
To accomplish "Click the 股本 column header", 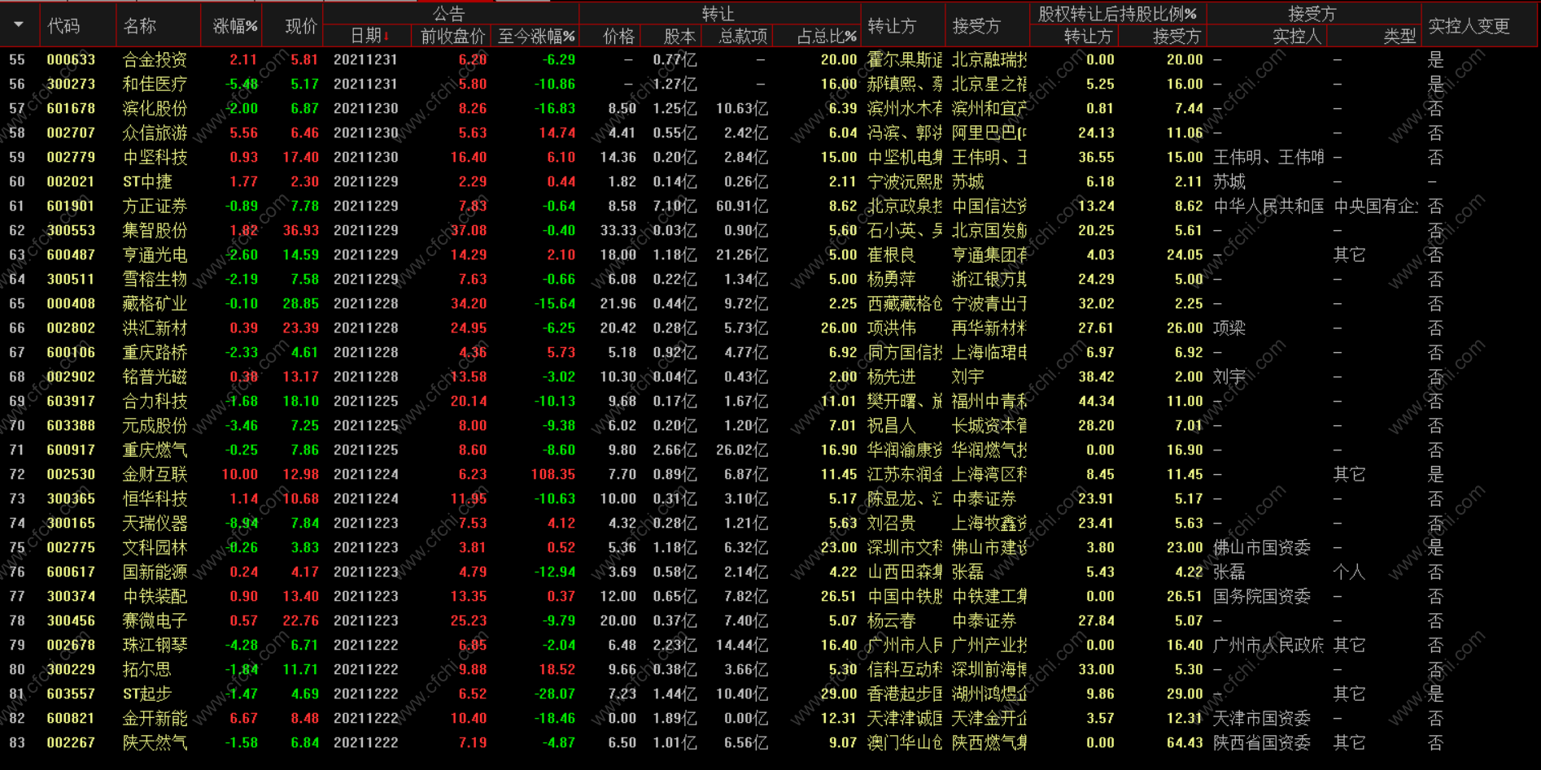I will point(679,36).
